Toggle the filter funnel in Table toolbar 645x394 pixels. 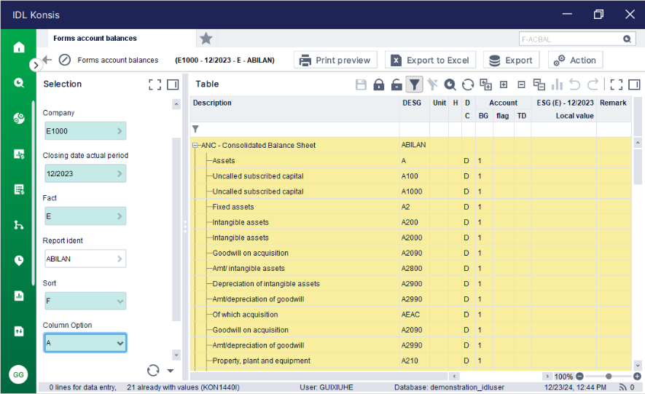(414, 84)
